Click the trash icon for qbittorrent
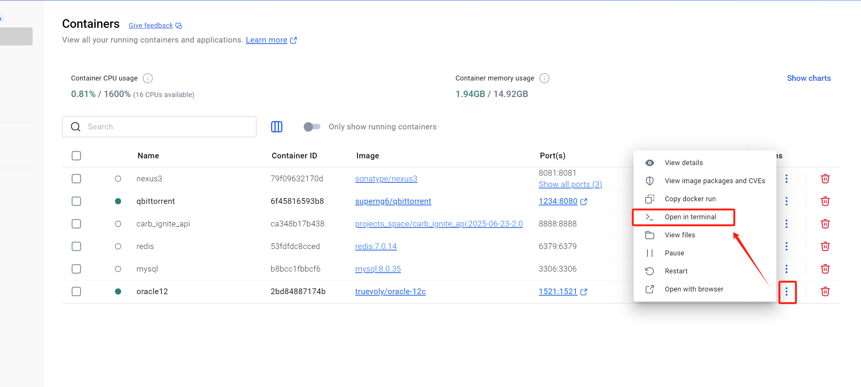 tap(825, 201)
